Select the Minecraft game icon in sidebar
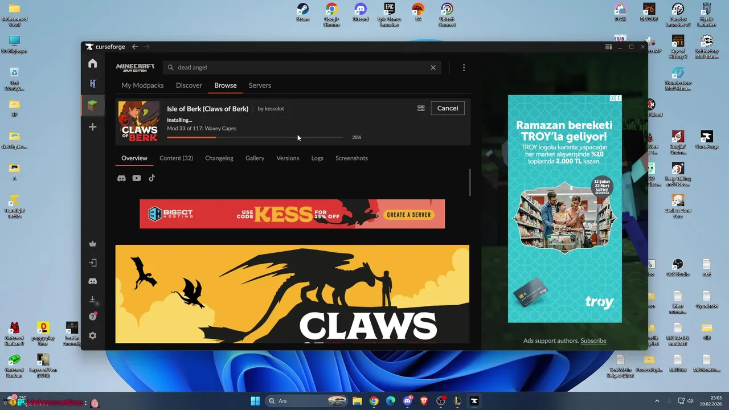 (x=92, y=105)
